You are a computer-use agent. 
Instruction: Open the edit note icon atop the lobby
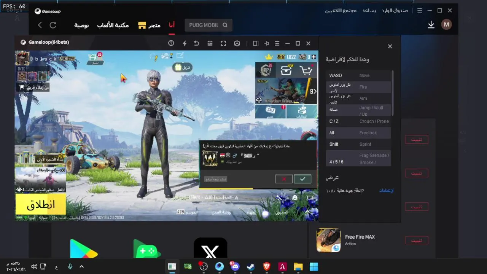(180, 56)
